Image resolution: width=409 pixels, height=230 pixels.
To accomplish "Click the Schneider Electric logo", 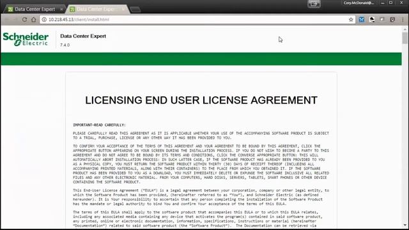I will click(x=26, y=39).
